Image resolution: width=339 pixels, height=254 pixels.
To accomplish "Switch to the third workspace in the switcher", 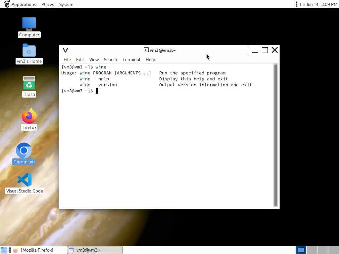I will [322, 250].
